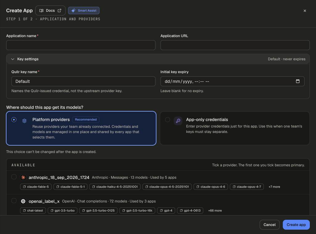This screenshot has width=316, height=234.
Task: Click the 'Default · never expires' summary text
Action: click(x=287, y=59)
